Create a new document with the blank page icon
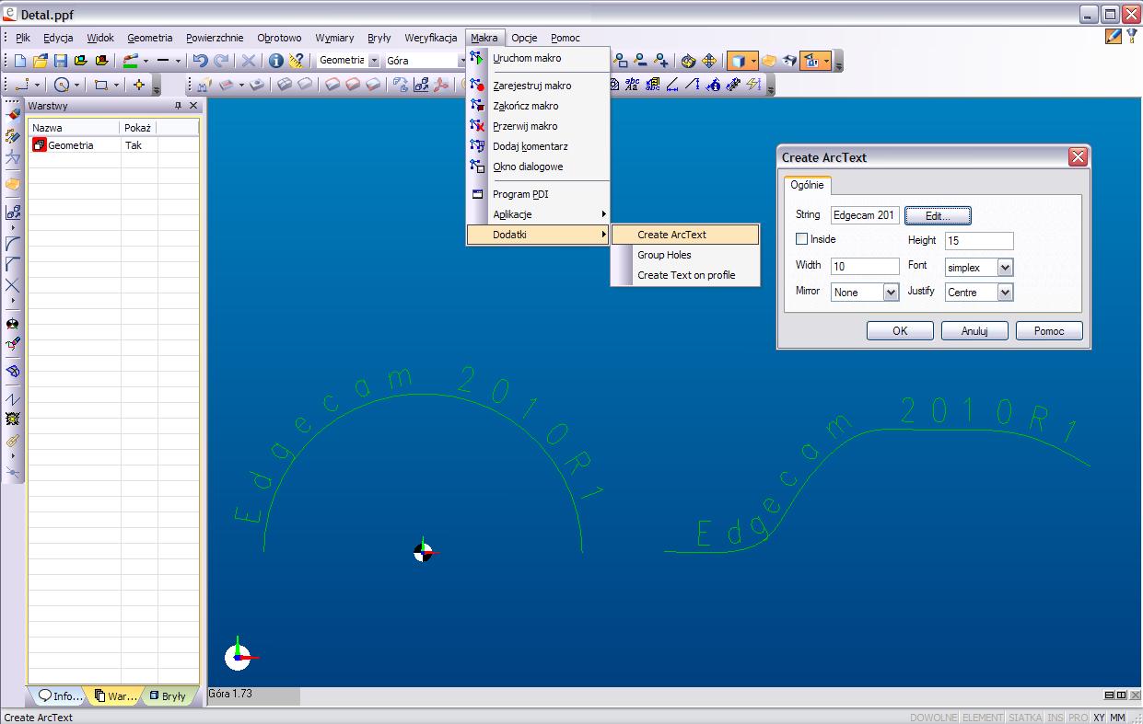The image size is (1143, 724). [20, 61]
